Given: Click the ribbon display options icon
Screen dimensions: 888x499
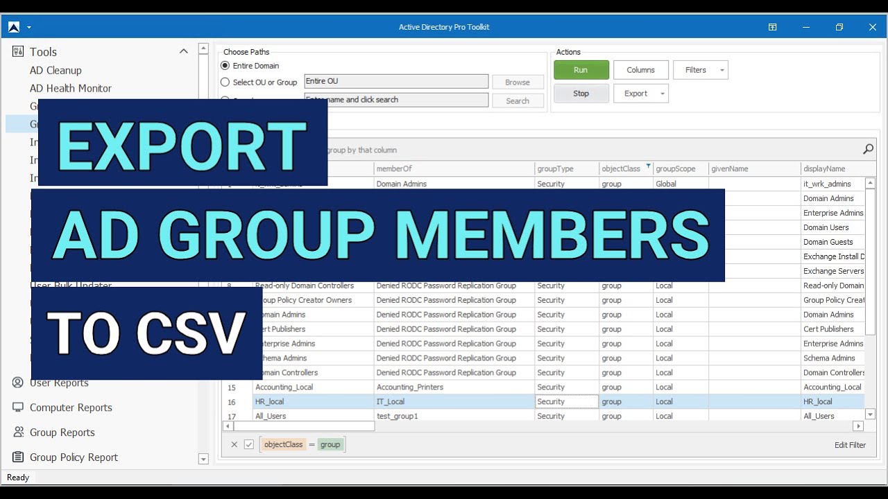Looking at the screenshot, I should pos(772,27).
